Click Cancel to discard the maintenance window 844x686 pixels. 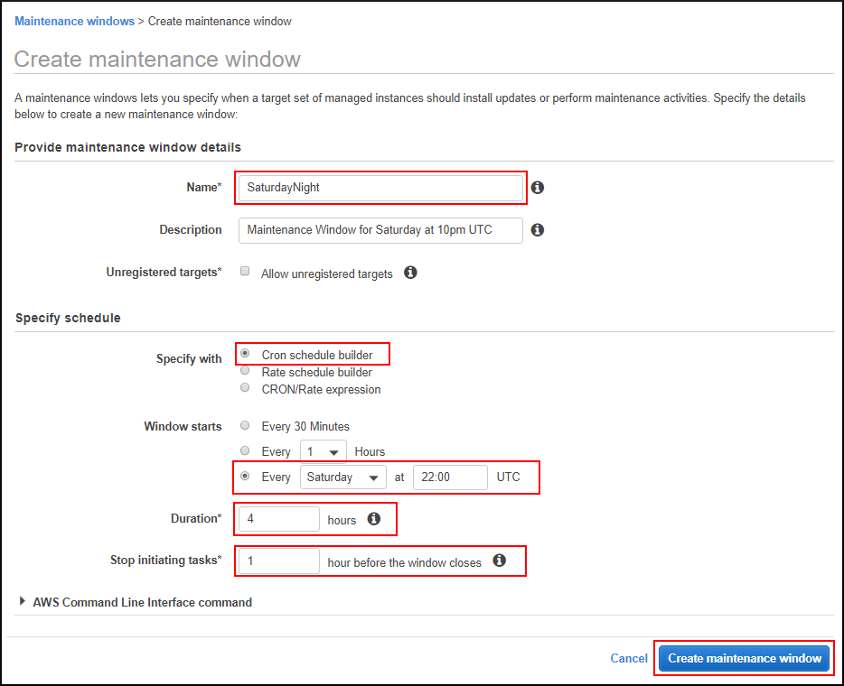628,658
